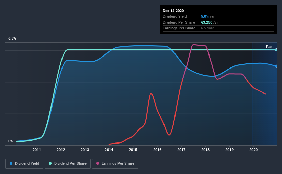Click the No data earnings value
Screen dimensions: 282x174
tap(207, 28)
